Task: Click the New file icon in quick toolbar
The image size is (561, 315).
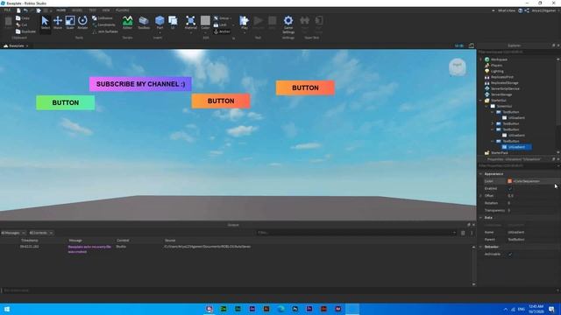Action: [x=18, y=10]
